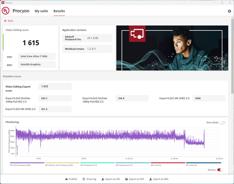234x184 pixels.
Task: Click the vertical scrollbar thumb
Action: pos(232,56)
